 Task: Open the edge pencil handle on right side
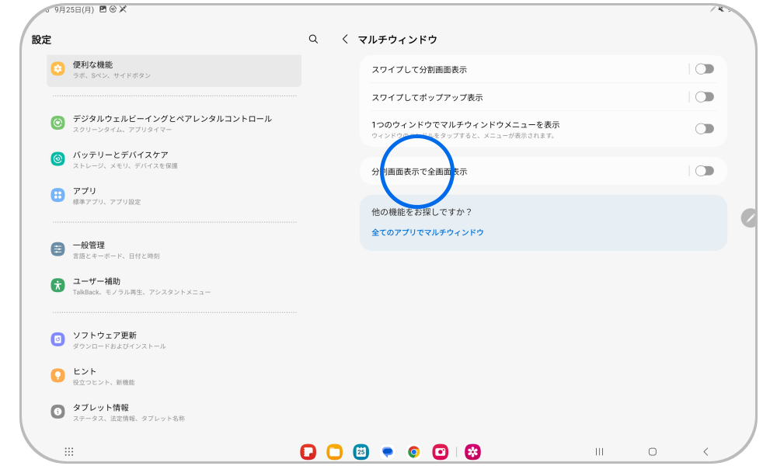coord(749,218)
